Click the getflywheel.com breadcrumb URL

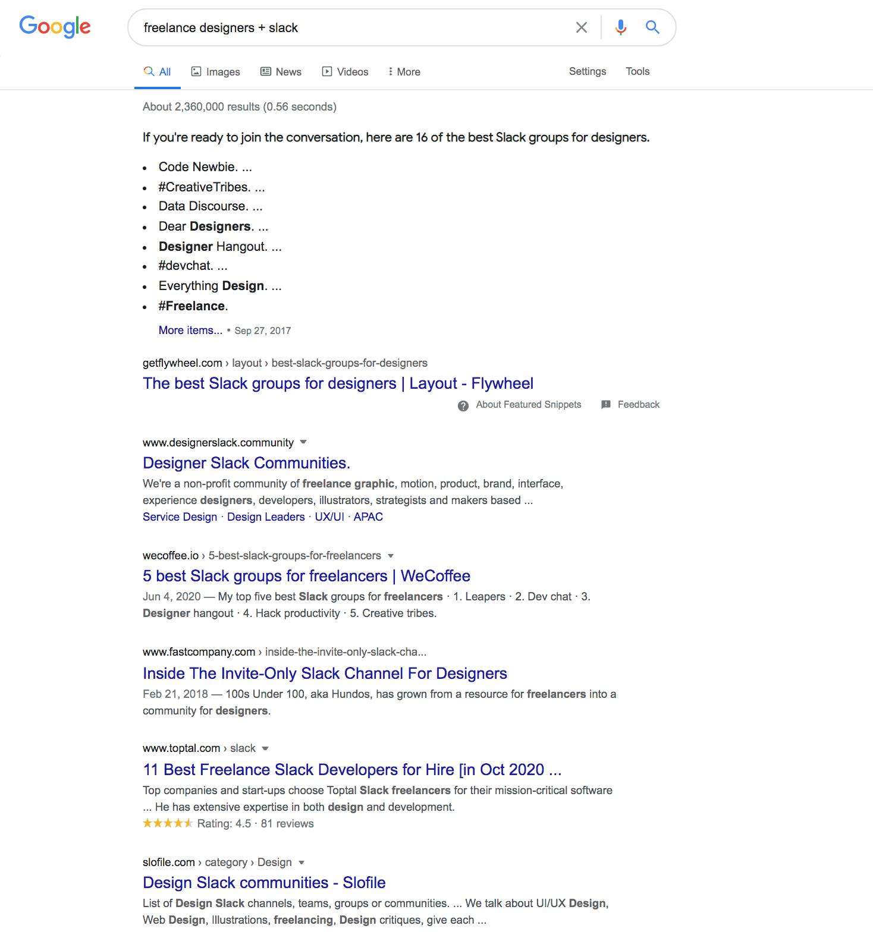point(285,363)
